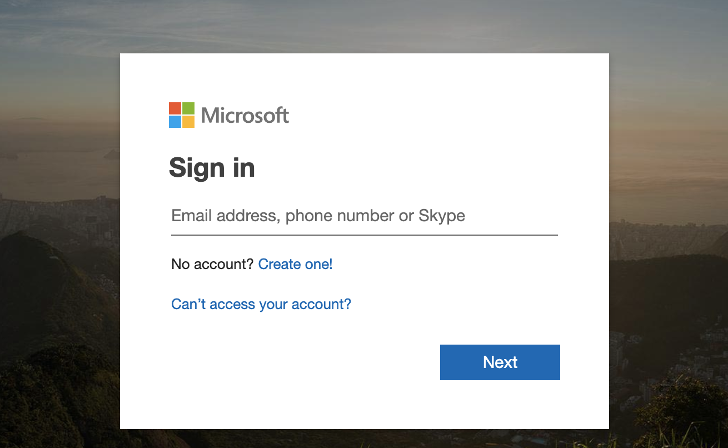Click the blue square in Microsoft logo
728x448 pixels.
pos(175,122)
